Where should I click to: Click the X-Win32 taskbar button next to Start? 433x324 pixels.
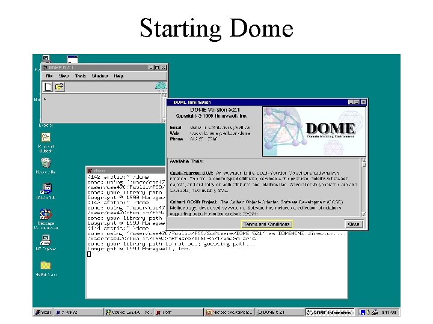pyautogui.click(x=78, y=312)
